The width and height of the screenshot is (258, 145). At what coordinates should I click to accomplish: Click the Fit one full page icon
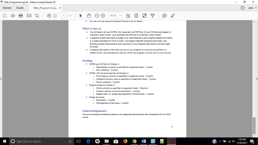pos(136,15)
